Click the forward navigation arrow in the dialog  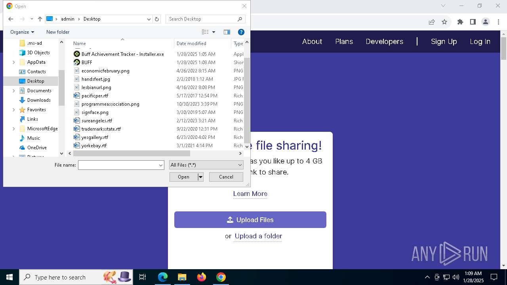tap(22, 19)
